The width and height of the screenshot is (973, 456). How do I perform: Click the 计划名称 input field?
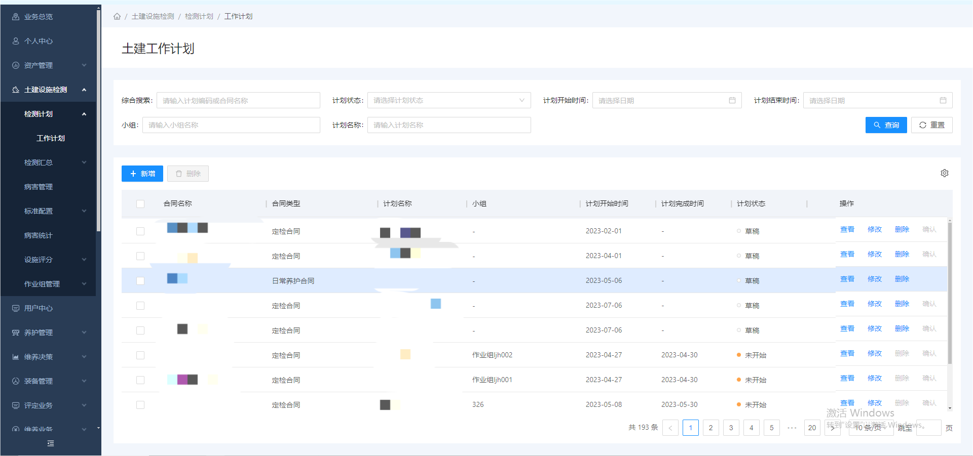pyautogui.click(x=449, y=125)
